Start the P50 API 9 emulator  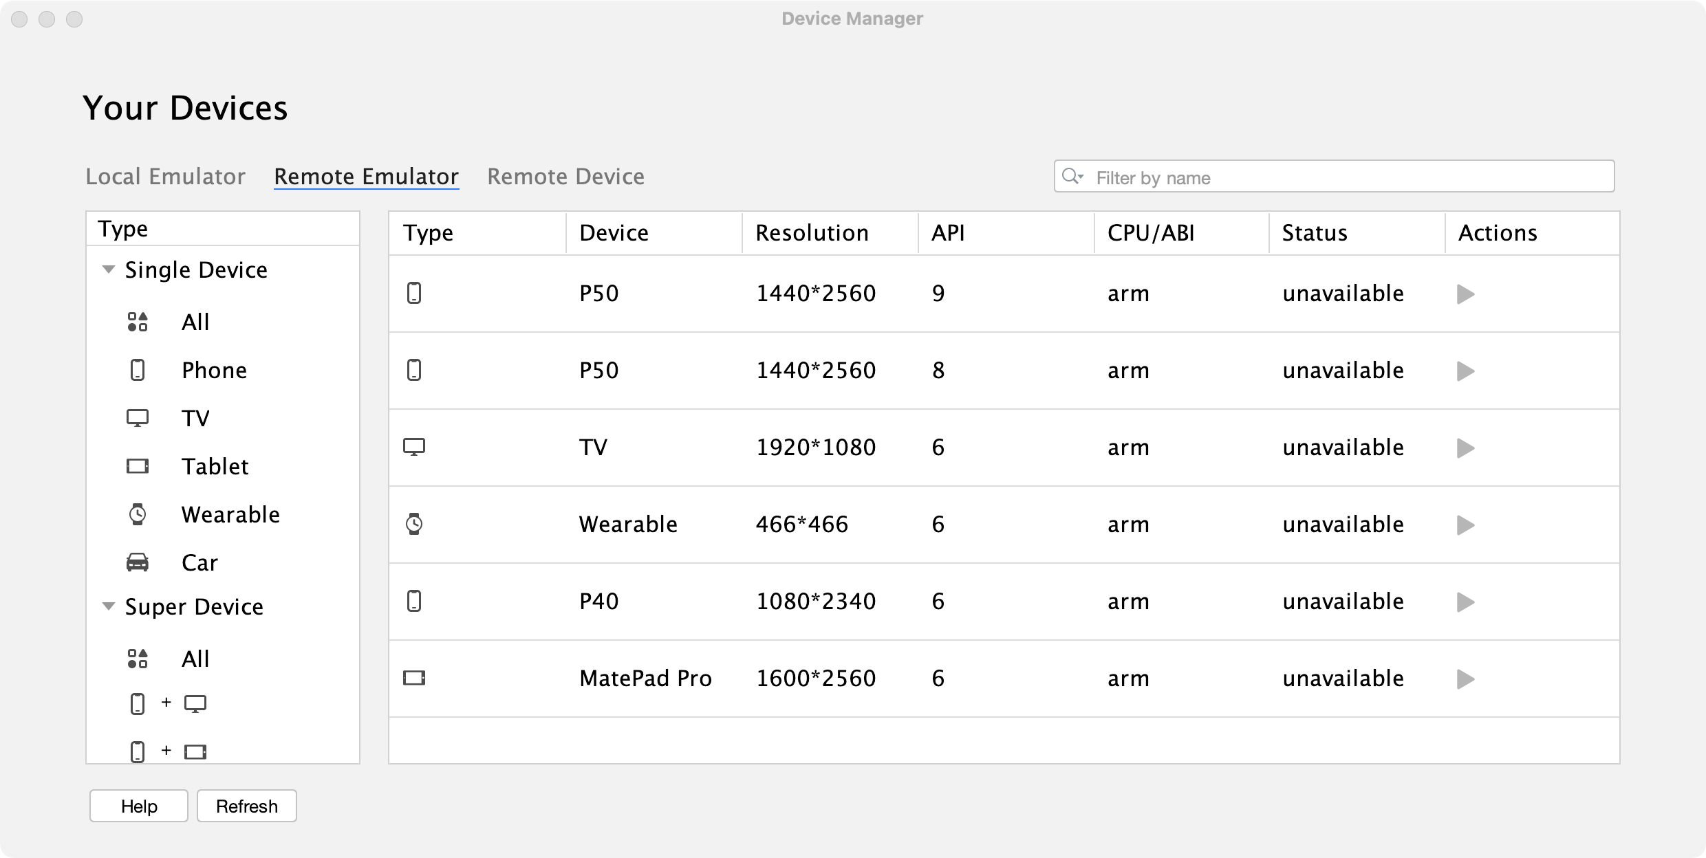pyautogui.click(x=1465, y=294)
